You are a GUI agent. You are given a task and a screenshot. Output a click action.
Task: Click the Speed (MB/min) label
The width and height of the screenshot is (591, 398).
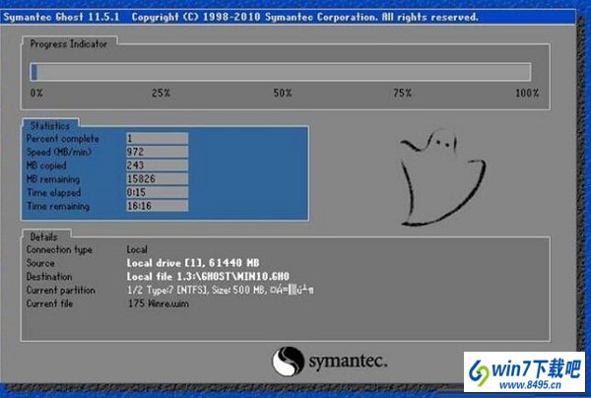pyautogui.click(x=59, y=153)
